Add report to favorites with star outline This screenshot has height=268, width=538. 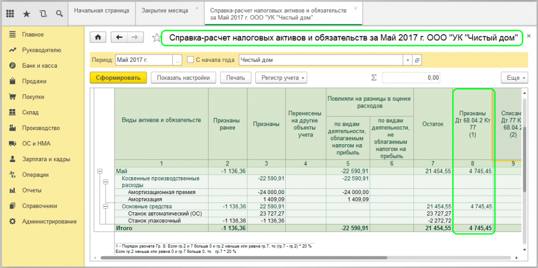[x=156, y=38]
